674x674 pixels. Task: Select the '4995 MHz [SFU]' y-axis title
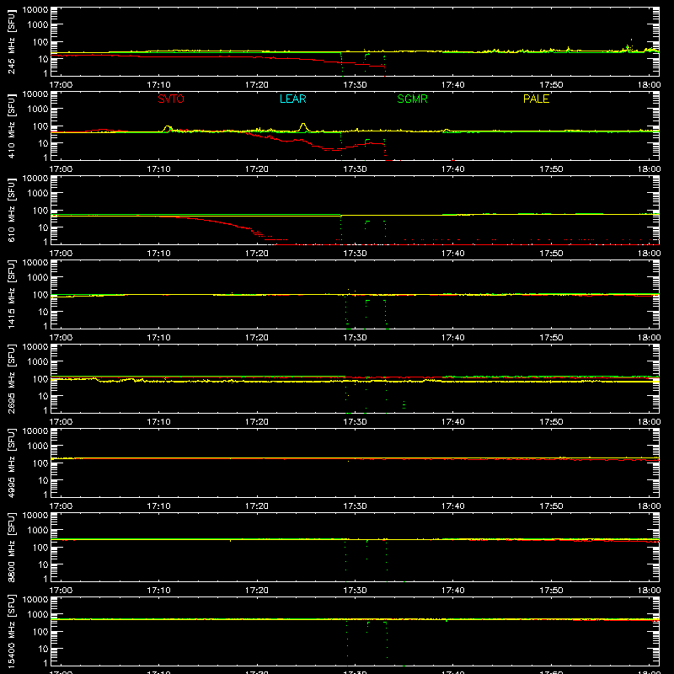tap(11, 463)
